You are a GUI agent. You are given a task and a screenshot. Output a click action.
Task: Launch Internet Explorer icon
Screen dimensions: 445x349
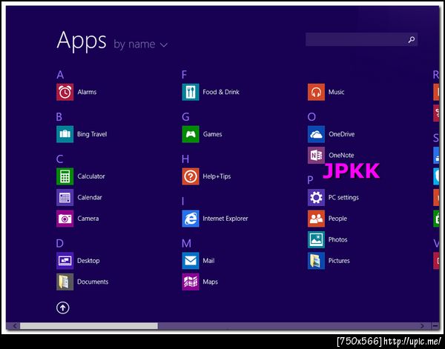click(191, 219)
